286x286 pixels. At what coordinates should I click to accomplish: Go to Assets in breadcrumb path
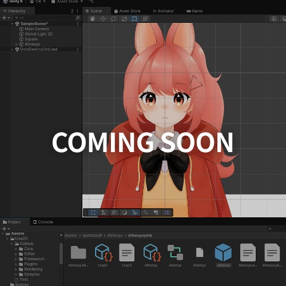[x=71, y=236]
